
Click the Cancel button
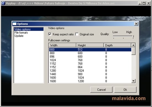[x=101, y=90]
